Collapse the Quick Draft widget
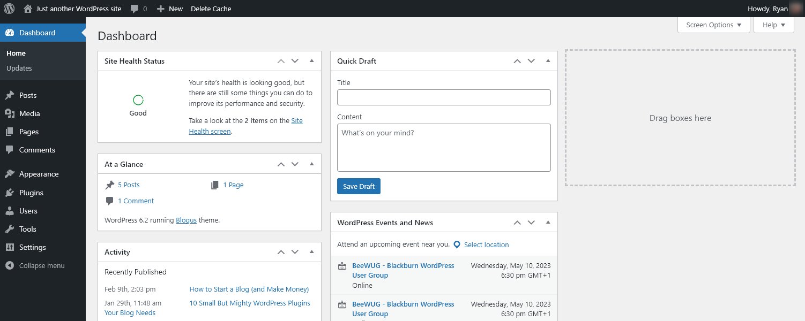This screenshot has height=321, width=805. pos(548,61)
